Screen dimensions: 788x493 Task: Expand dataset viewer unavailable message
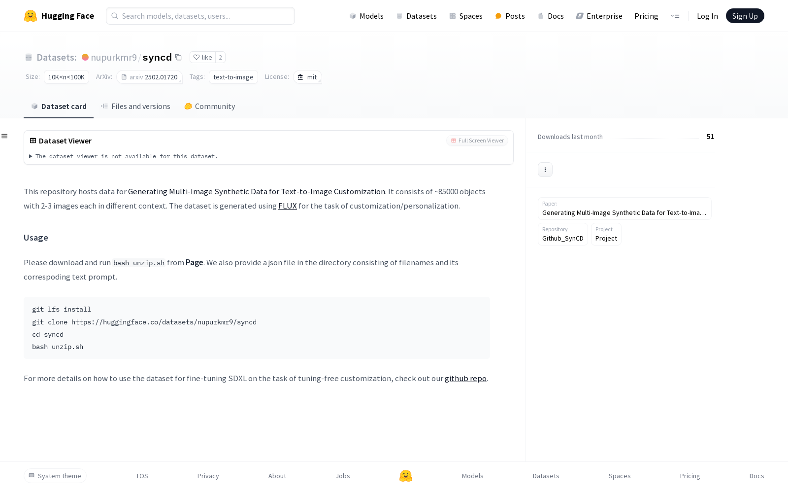coord(124,156)
